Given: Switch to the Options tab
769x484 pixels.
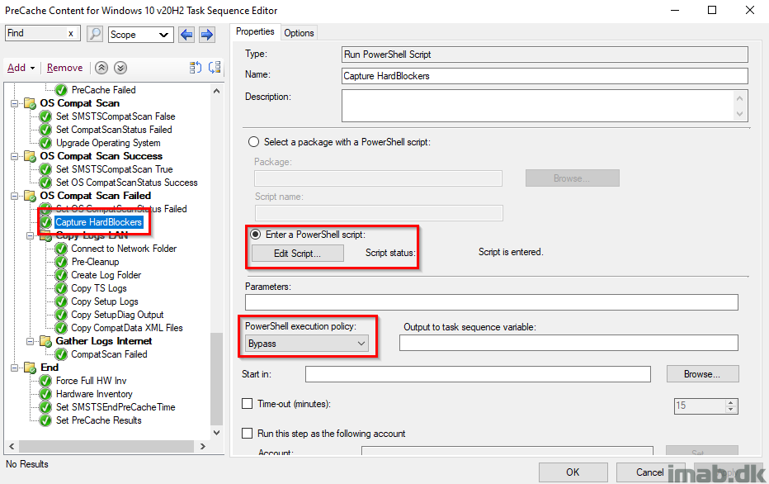Looking at the screenshot, I should tap(299, 33).
